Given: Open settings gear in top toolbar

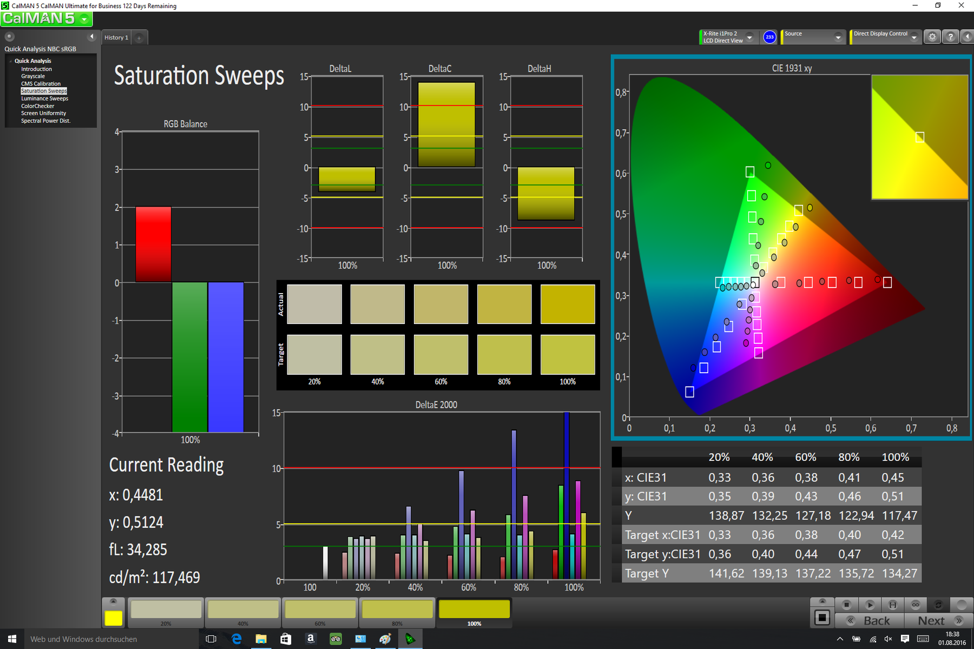Looking at the screenshot, I should tap(932, 37).
